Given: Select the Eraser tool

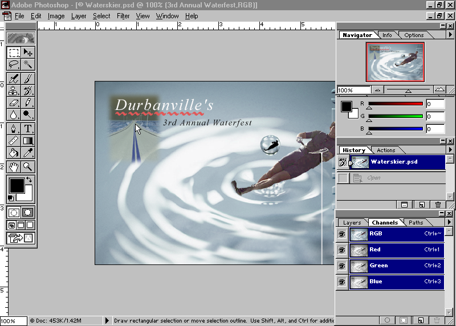Looking at the screenshot, I should (x=14, y=103).
